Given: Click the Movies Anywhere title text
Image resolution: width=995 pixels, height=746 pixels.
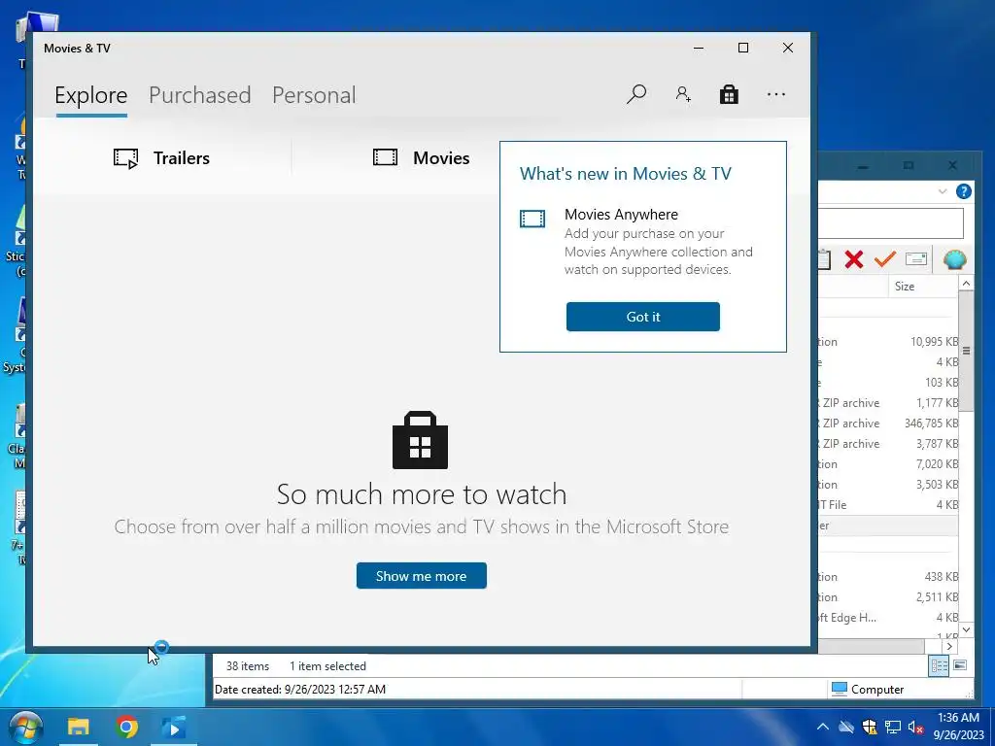Looking at the screenshot, I should click(x=621, y=215).
